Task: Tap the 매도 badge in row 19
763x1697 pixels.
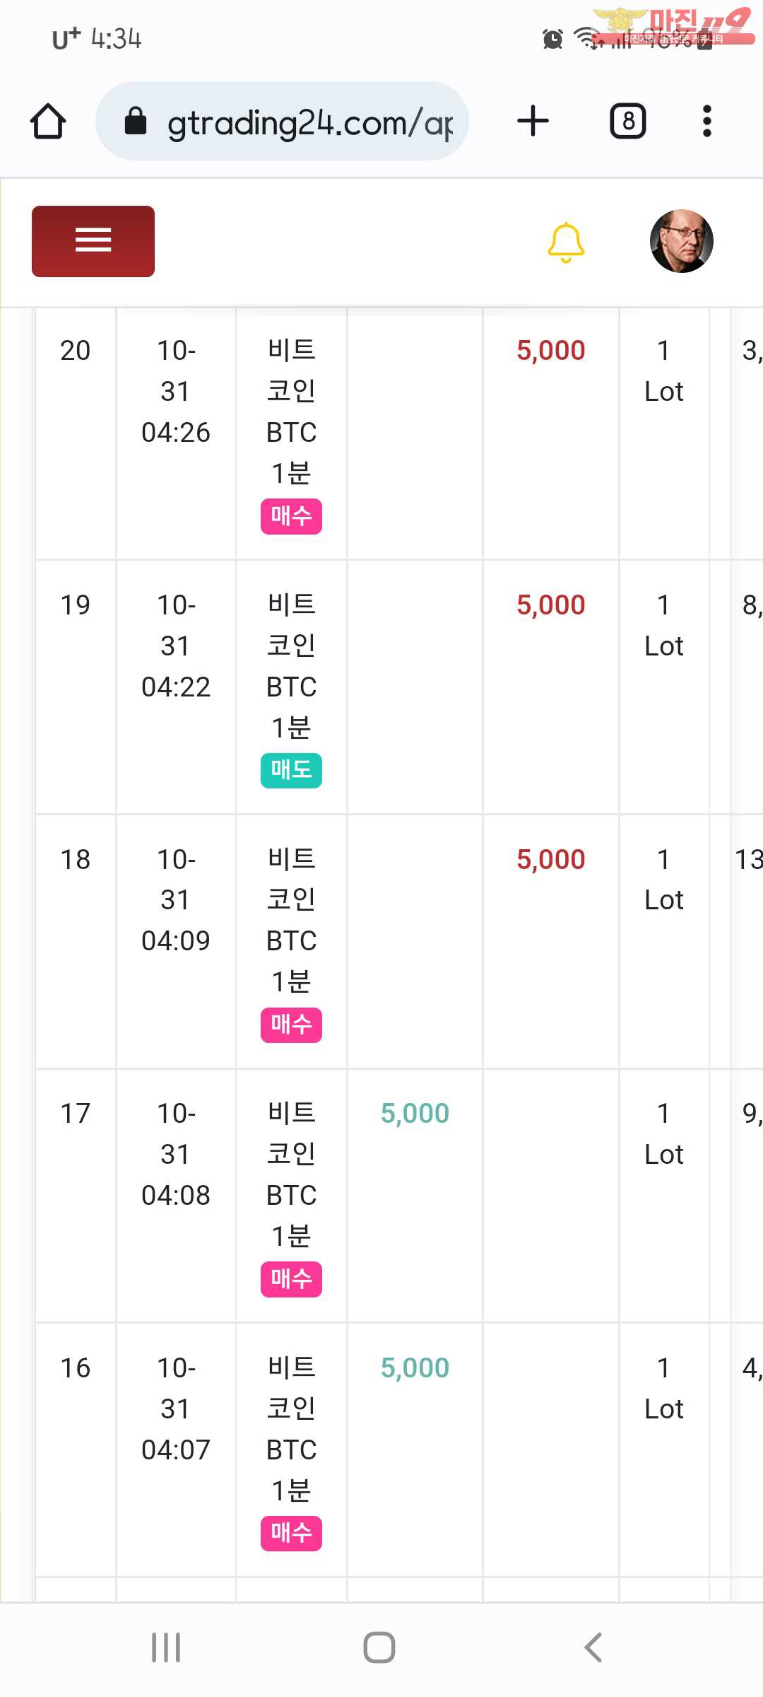Action: tap(291, 770)
